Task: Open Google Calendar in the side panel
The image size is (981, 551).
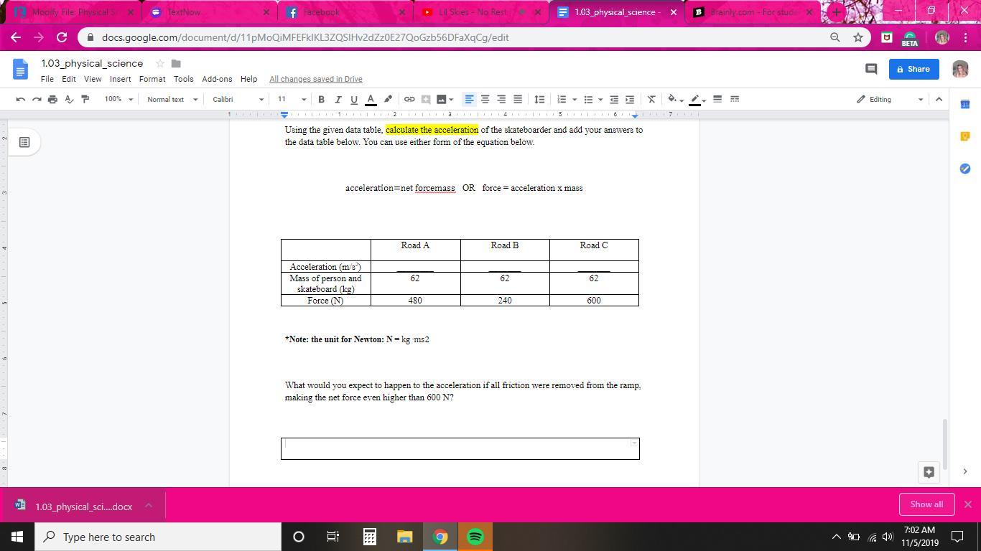Action: pyautogui.click(x=965, y=105)
